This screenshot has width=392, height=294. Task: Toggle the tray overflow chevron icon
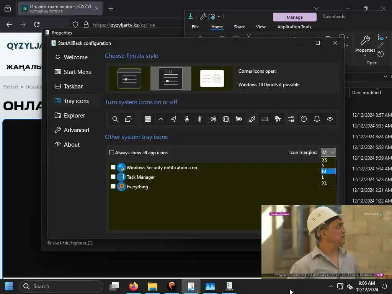click(161, 119)
